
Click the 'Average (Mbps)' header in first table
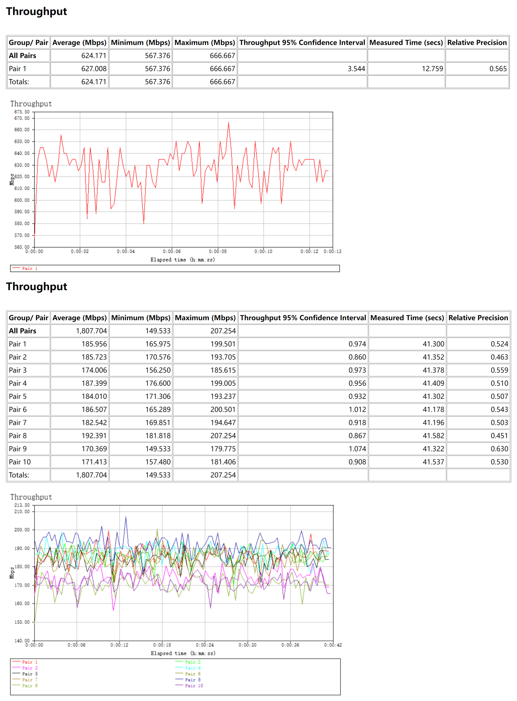tap(79, 43)
